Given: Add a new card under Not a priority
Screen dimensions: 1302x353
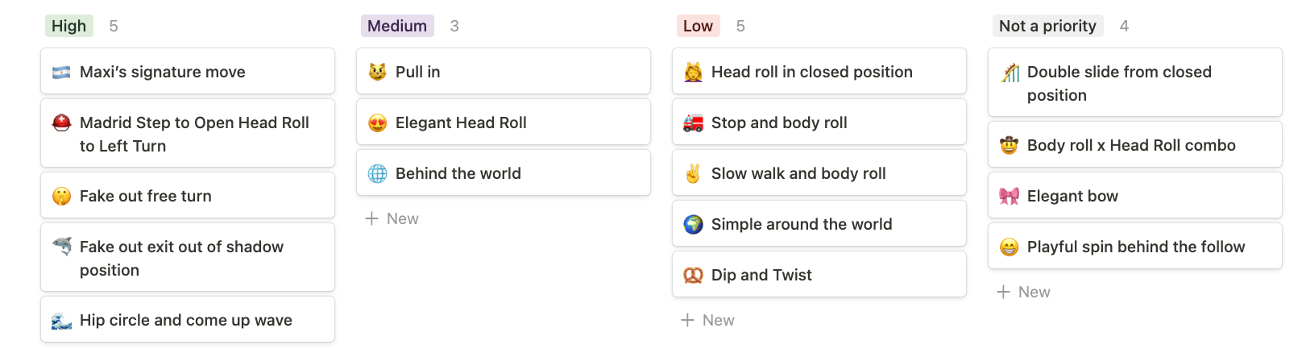Looking at the screenshot, I should click(x=1024, y=292).
